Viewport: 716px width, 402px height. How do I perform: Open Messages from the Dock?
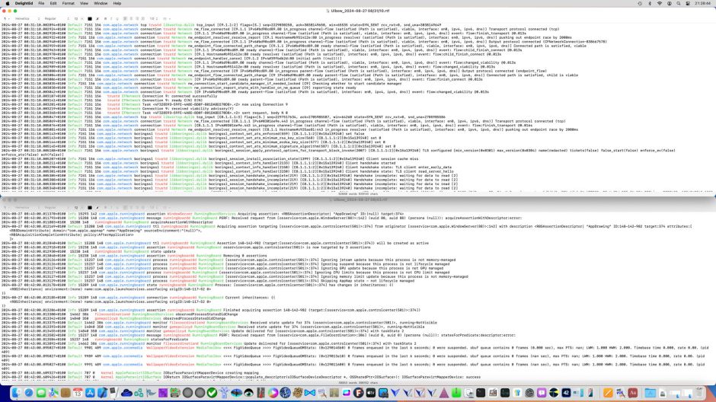coord(41,393)
